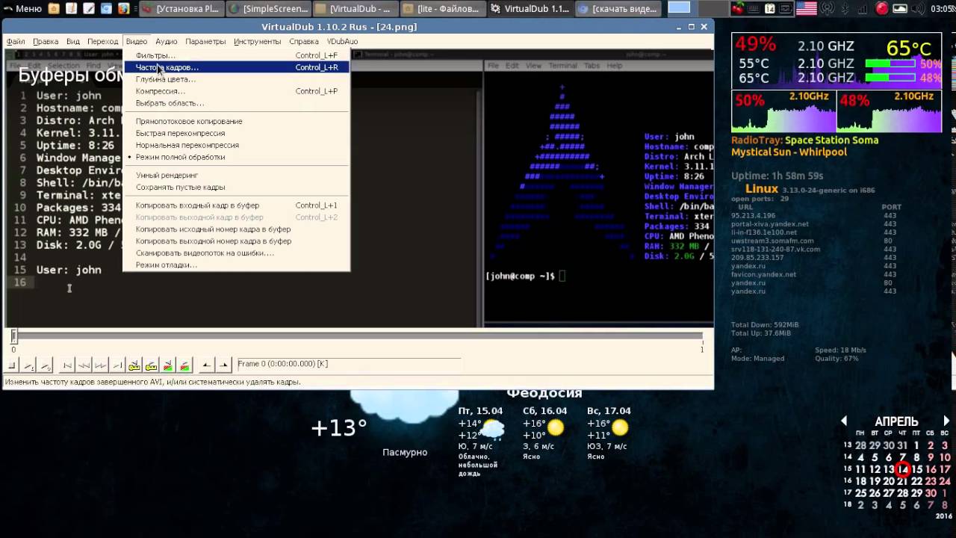Open the Правка menu

point(46,41)
